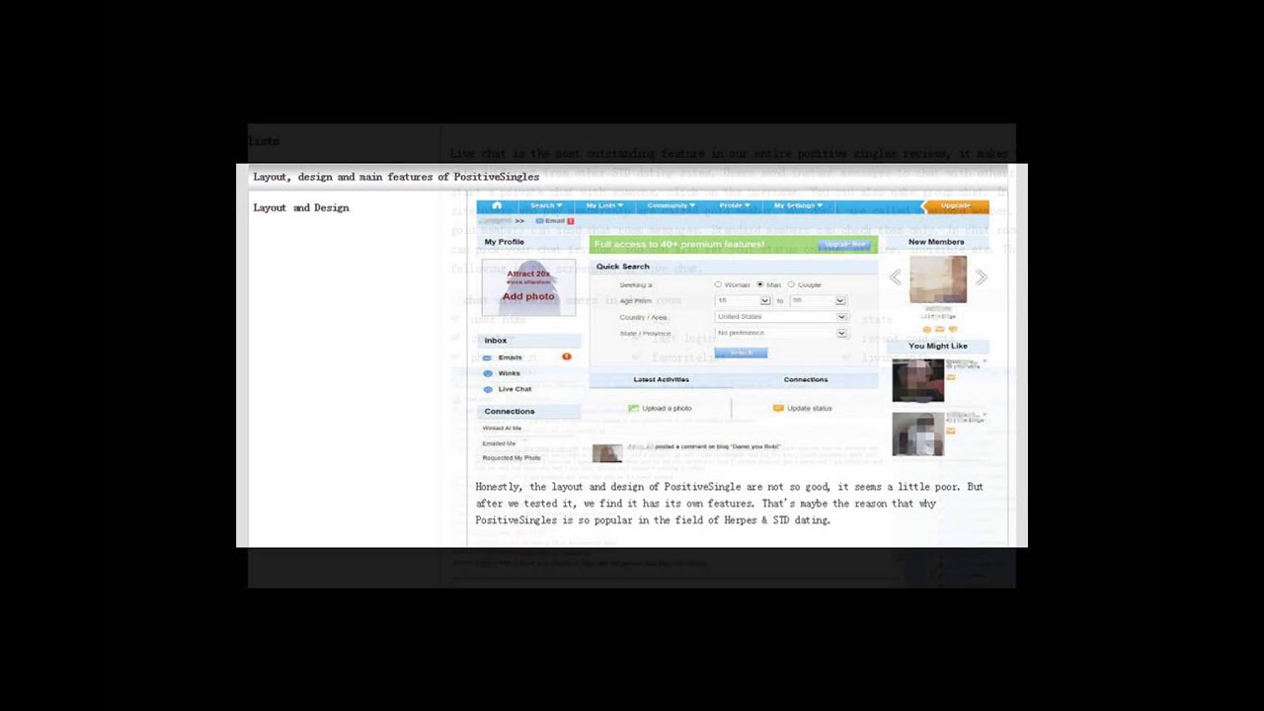Open first You Might Like photo
1264x711 pixels.
pos(918,380)
